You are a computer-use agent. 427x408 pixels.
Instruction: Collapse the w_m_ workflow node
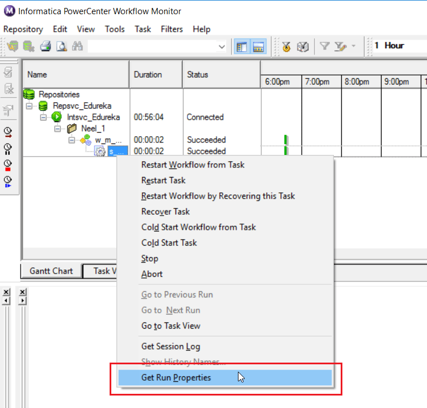tap(72, 140)
